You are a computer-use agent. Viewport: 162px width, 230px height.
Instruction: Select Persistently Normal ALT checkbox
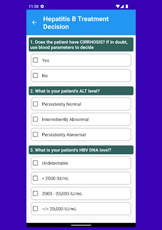pos(36,104)
